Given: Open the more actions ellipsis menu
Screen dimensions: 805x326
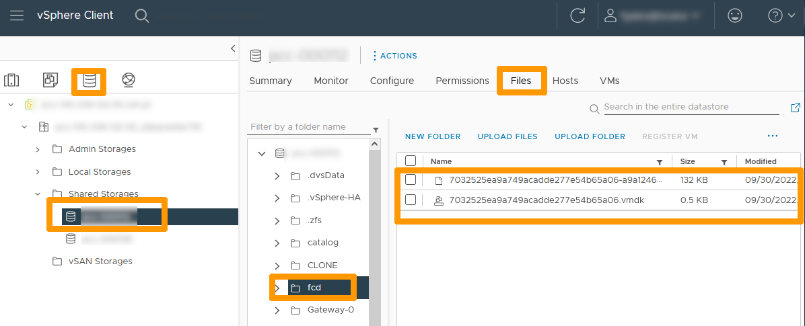Looking at the screenshot, I should (773, 136).
